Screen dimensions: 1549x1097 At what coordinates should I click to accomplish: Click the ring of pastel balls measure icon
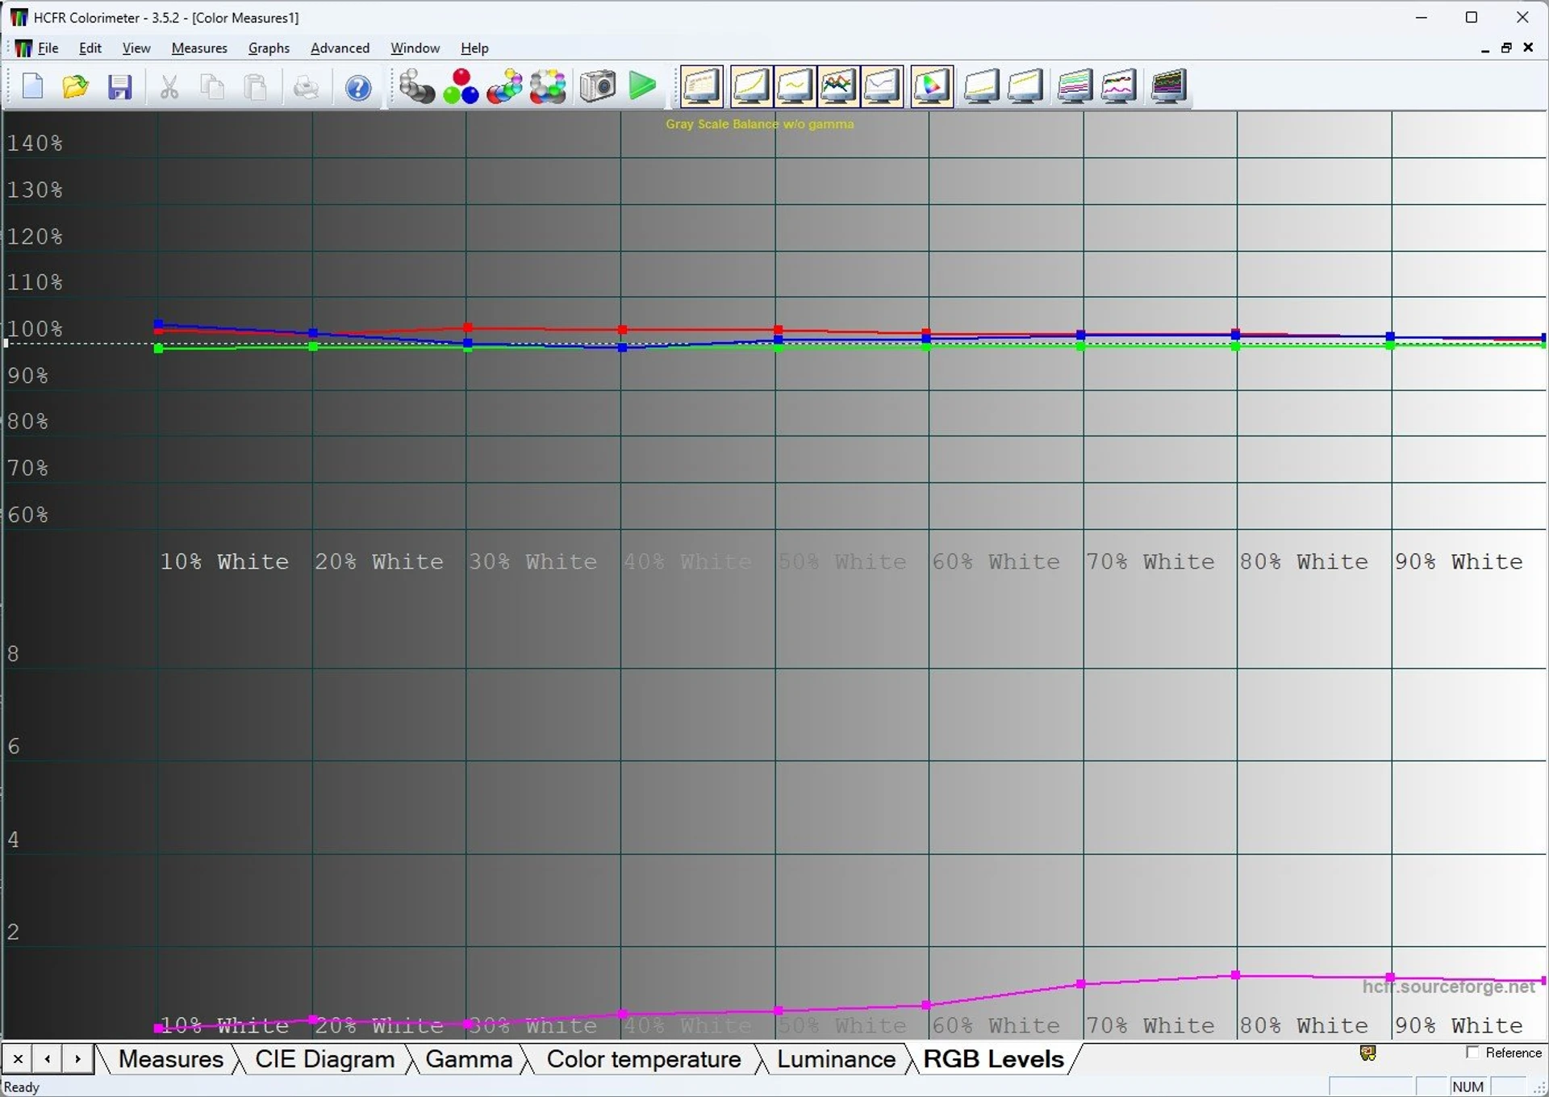pyautogui.click(x=548, y=86)
